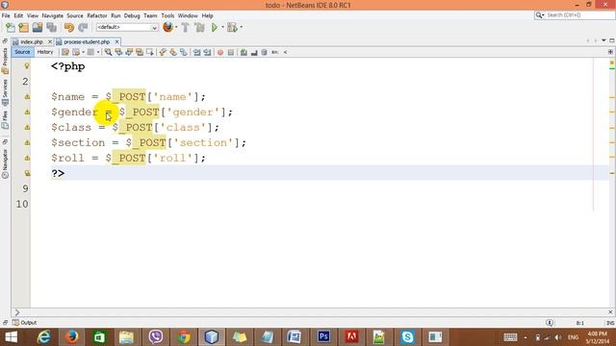This screenshot has height=346, width=616.
Task: Click the New File toolbar icon
Action: pos(11,28)
